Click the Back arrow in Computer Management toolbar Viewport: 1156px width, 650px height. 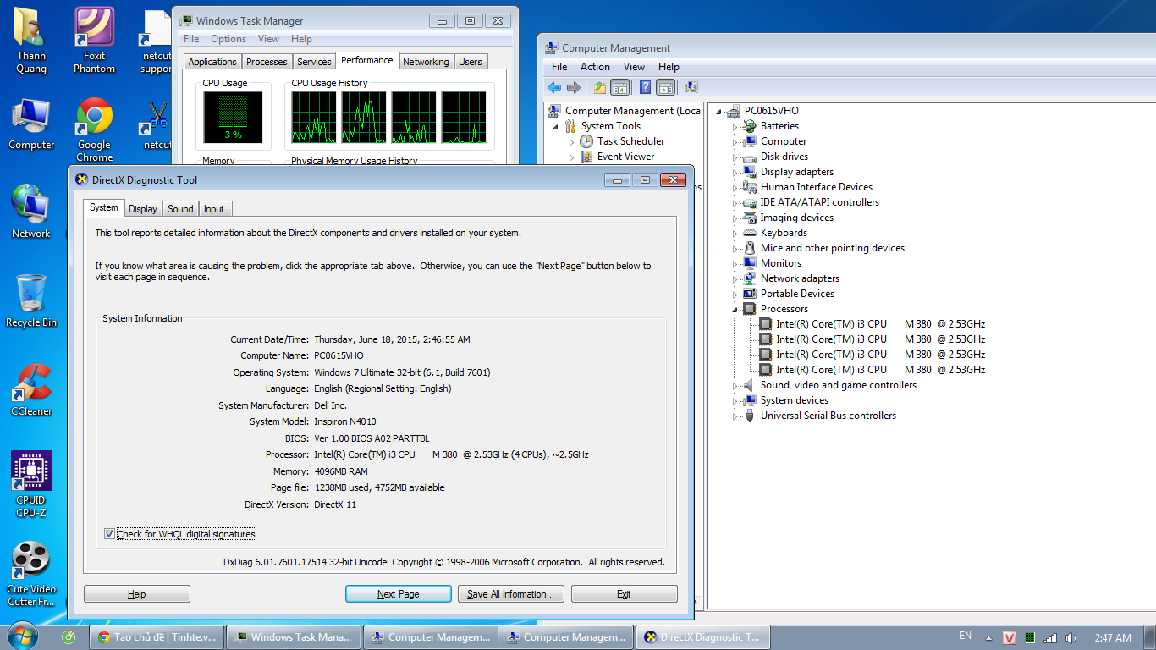click(x=554, y=87)
